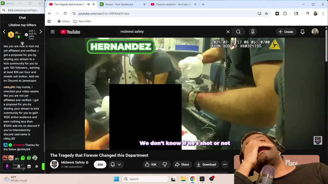Close the Stream - Kick Dashboard tab
The width and height of the screenshot is (328, 184).
pyautogui.click(x=144, y=4)
